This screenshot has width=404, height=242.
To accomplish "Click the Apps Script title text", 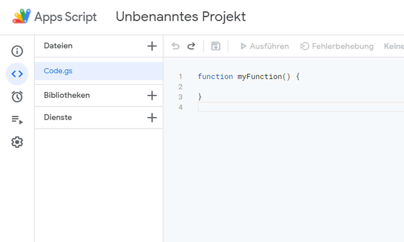I will tap(66, 17).
